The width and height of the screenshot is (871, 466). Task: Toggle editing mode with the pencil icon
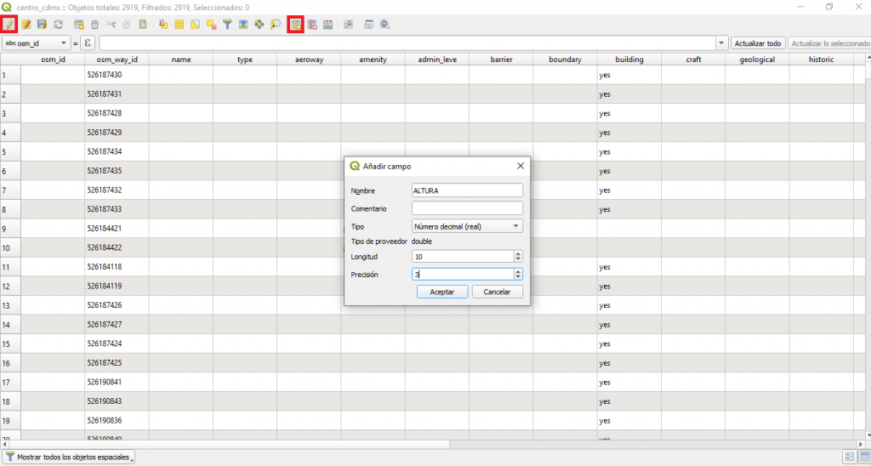(x=9, y=25)
